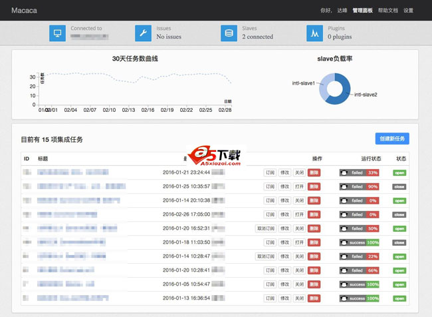The width and height of the screenshot is (432, 317).
Task: Click red 删除 in the 2016-01-21 23:24:44 row
Action: [314, 173]
